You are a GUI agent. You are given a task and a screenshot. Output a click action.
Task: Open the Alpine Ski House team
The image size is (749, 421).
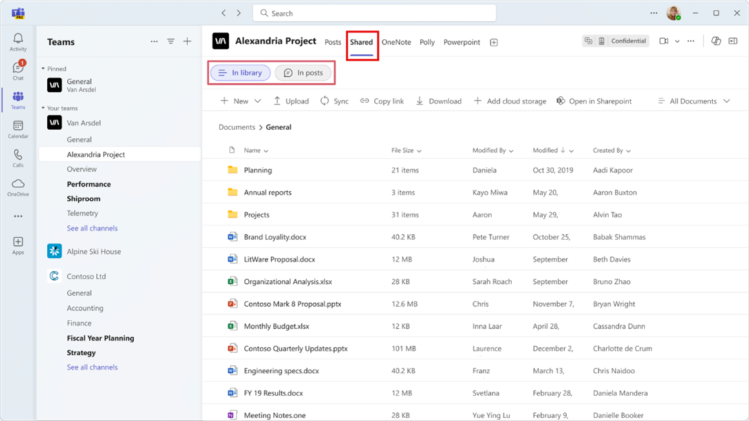click(94, 252)
